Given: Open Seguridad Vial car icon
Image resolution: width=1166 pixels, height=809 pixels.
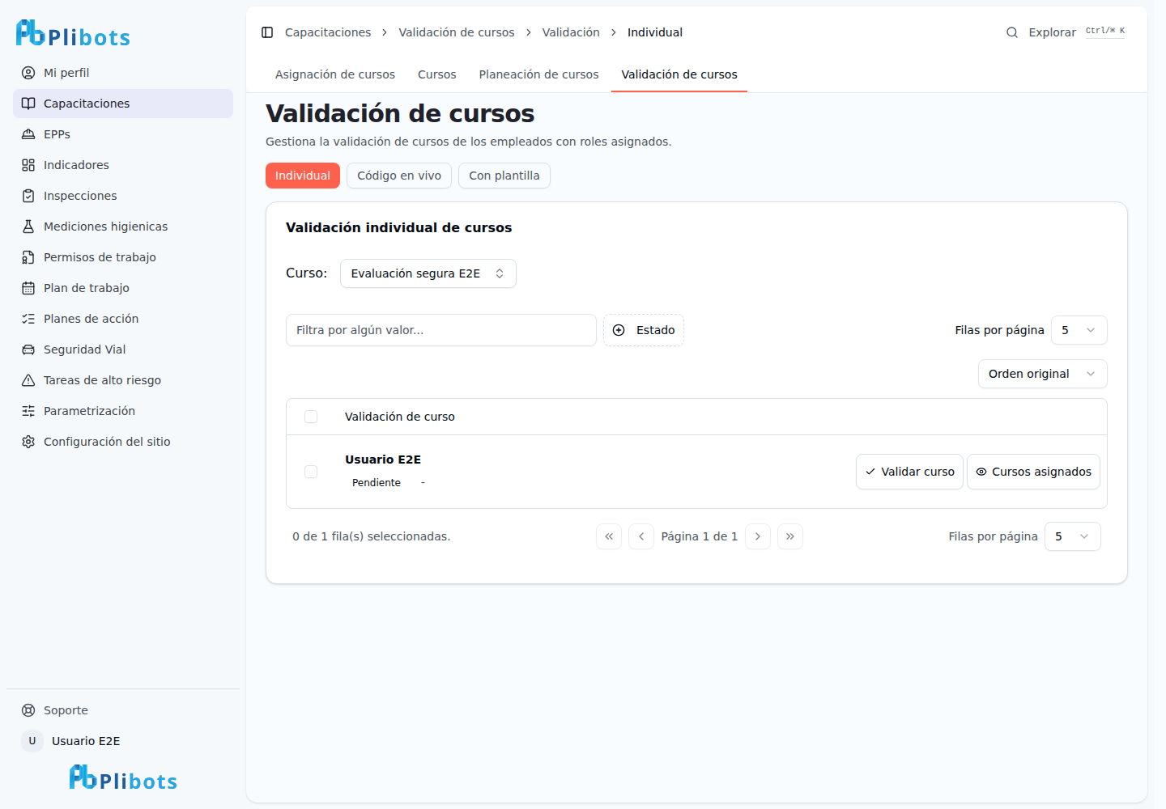Looking at the screenshot, I should point(28,349).
